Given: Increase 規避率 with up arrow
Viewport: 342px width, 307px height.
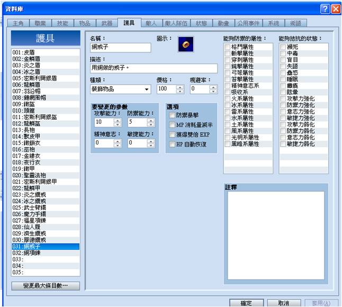Looking at the screenshot, I should click(x=213, y=87).
